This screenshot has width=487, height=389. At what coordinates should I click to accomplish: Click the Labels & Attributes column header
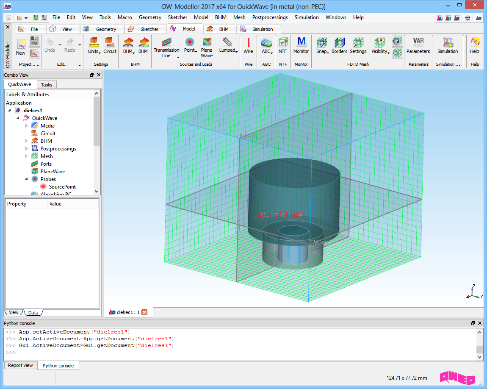(43, 94)
